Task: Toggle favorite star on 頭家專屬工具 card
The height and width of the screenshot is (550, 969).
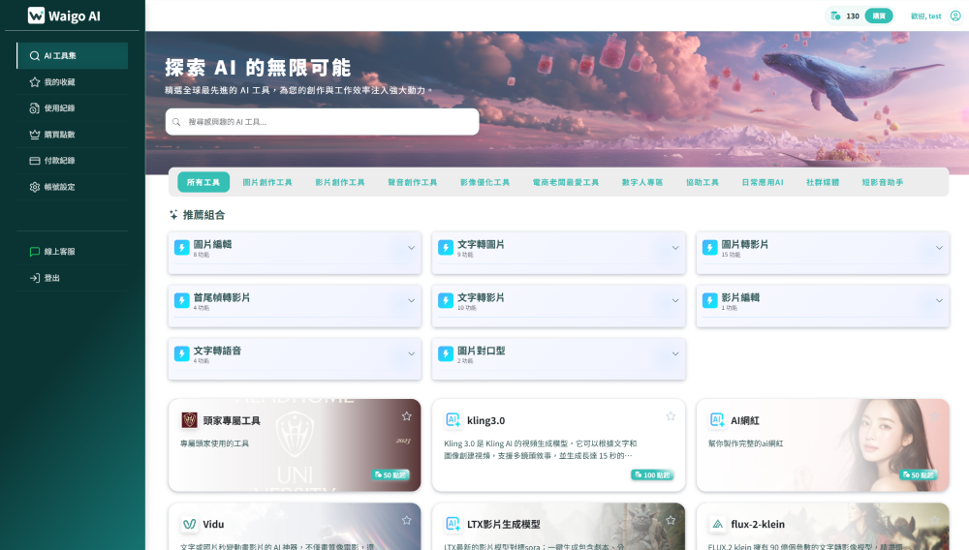Action: [407, 416]
